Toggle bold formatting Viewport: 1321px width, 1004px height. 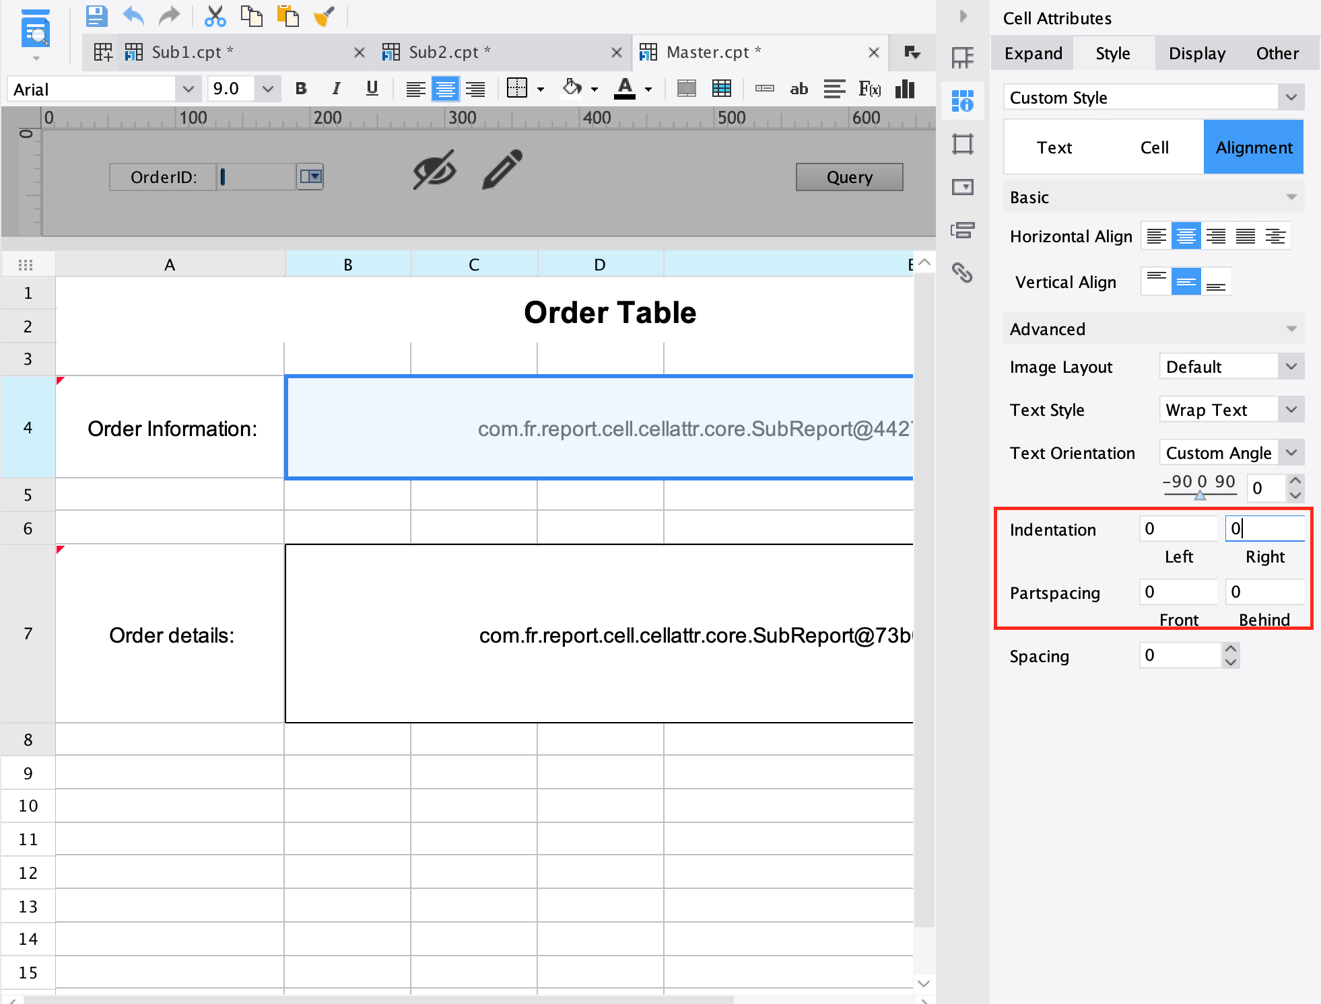coord(301,89)
